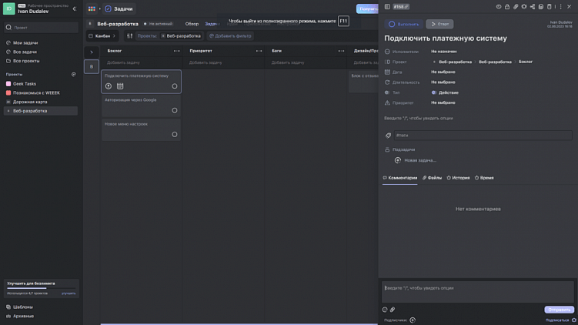Click the улучшить upgrade link

point(68,293)
